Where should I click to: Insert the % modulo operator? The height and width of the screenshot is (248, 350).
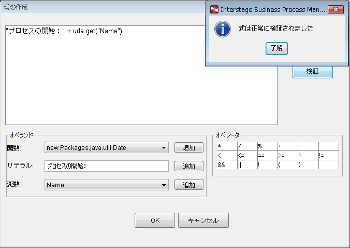point(267,146)
